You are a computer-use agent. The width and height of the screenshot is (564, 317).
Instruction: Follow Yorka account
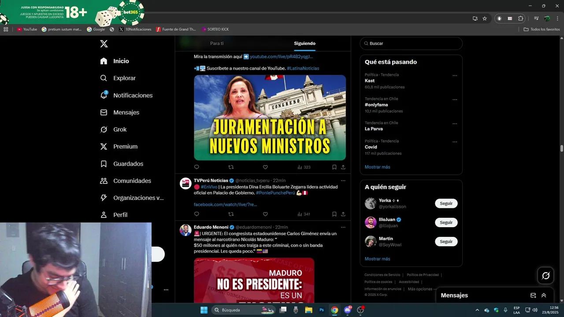pyautogui.click(x=446, y=203)
